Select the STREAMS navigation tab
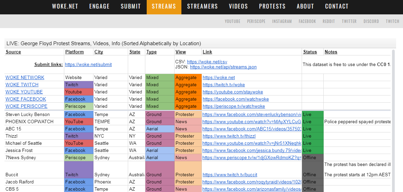Screen dimensions: 403x192 (164, 7)
